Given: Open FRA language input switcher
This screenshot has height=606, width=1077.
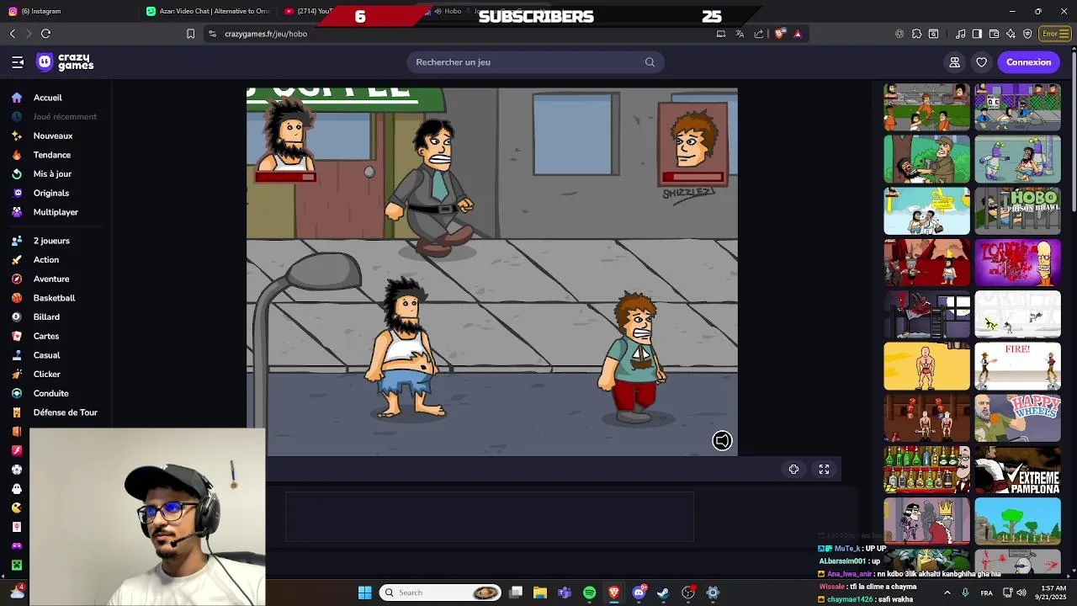Looking at the screenshot, I should click(x=986, y=593).
